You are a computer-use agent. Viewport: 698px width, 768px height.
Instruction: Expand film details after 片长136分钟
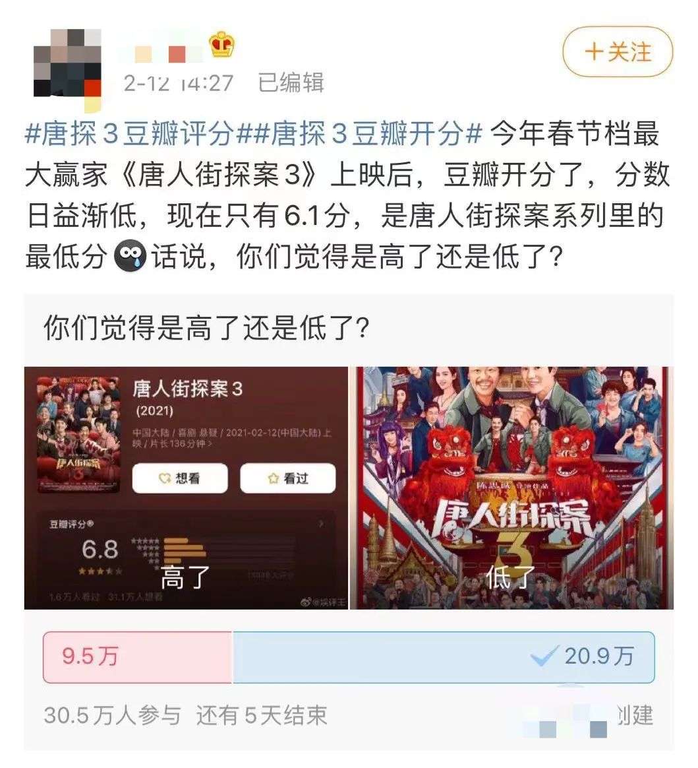pyautogui.click(x=210, y=444)
